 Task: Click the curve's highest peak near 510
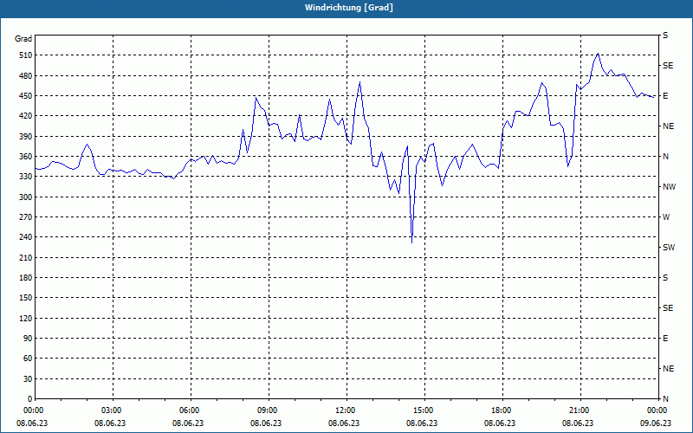[x=598, y=54]
